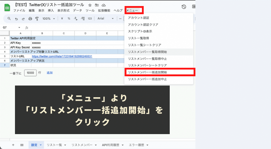Viewport: 271px width, 149px height.
Task: Choose リストメンバー一括追加中止 menu item
Action: click(x=159, y=79)
